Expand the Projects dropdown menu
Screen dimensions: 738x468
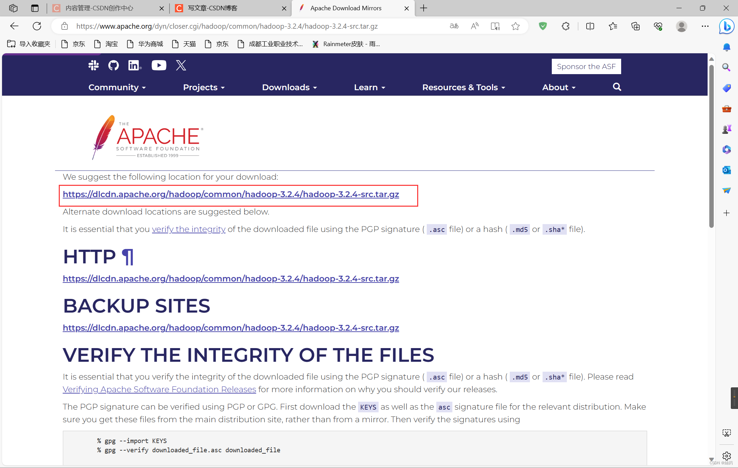pyautogui.click(x=203, y=87)
